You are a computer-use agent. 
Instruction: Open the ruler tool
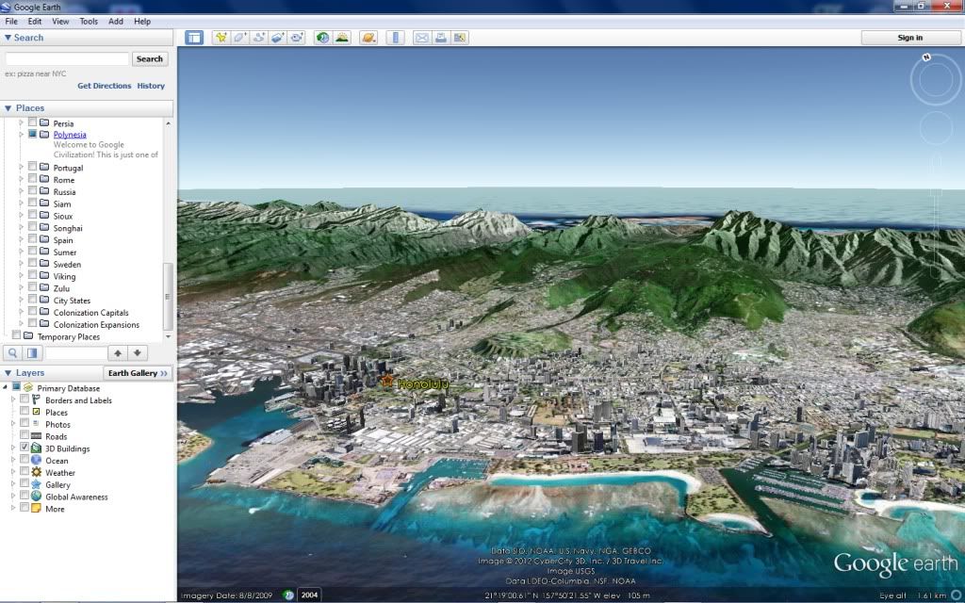[x=395, y=38]
